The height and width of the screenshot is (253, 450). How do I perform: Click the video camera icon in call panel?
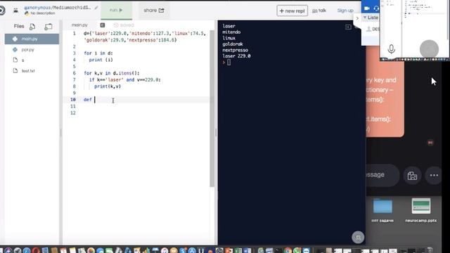click(367, 8)
